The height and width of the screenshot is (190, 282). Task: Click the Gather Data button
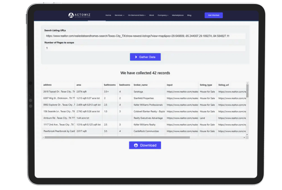[145, 57]
